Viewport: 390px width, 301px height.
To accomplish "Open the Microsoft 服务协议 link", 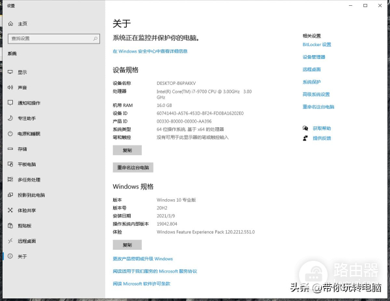I will pyautogui.click(x=155, y=271).
